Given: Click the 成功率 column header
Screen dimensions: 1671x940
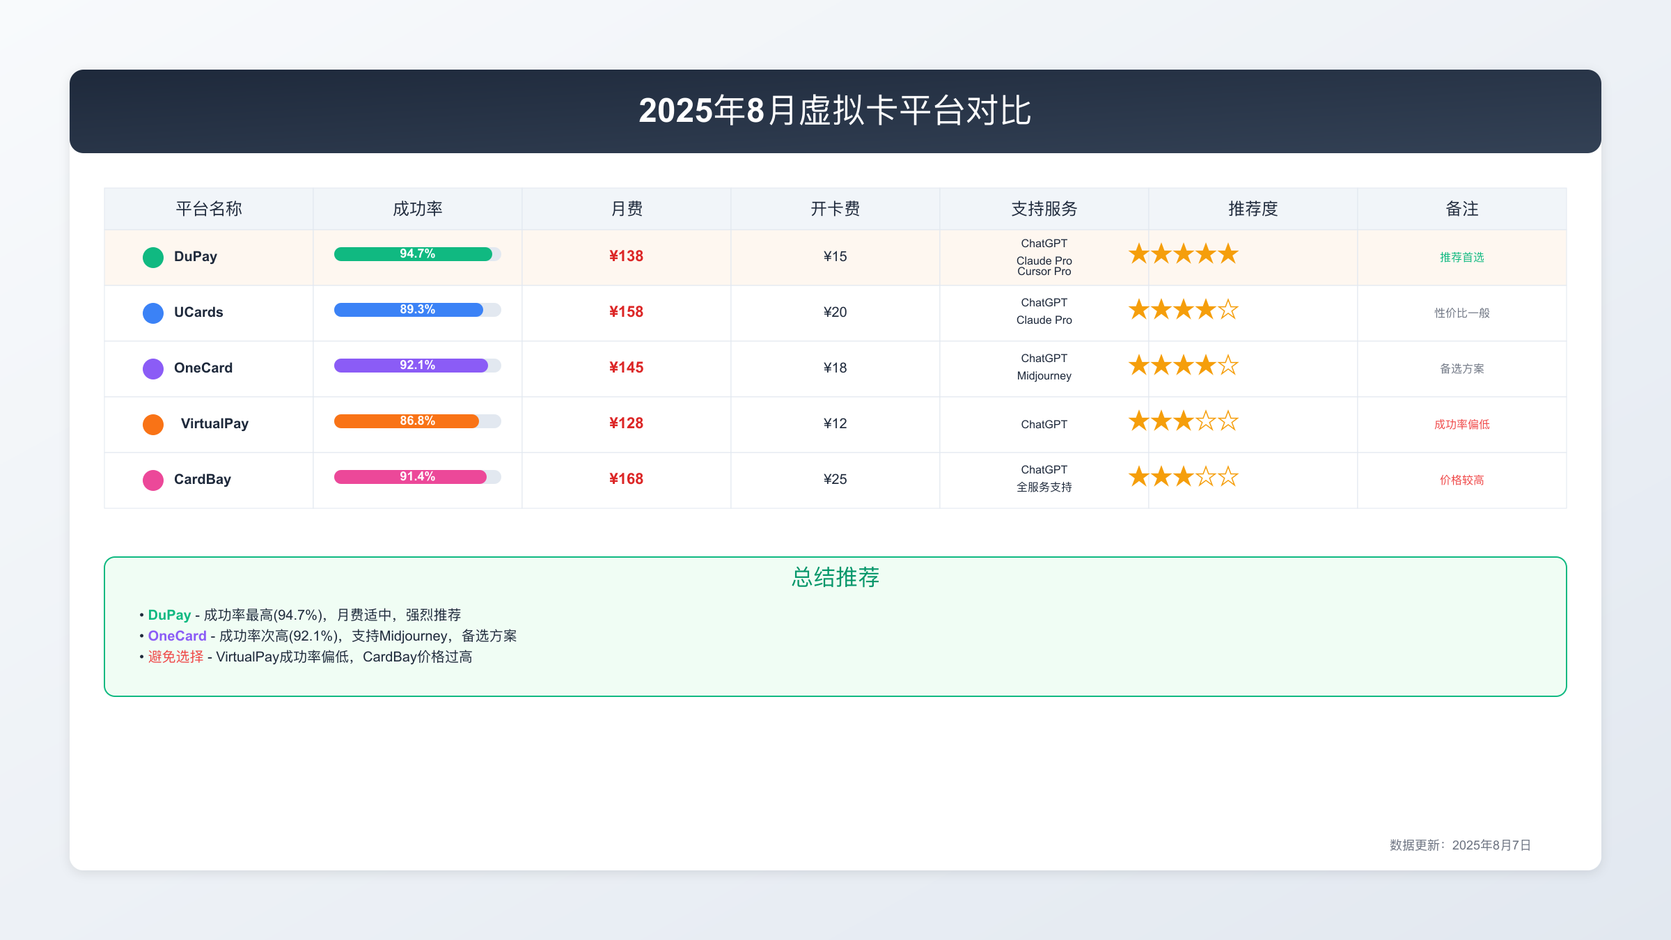Looking at the screenshot, I should (418, 209).
